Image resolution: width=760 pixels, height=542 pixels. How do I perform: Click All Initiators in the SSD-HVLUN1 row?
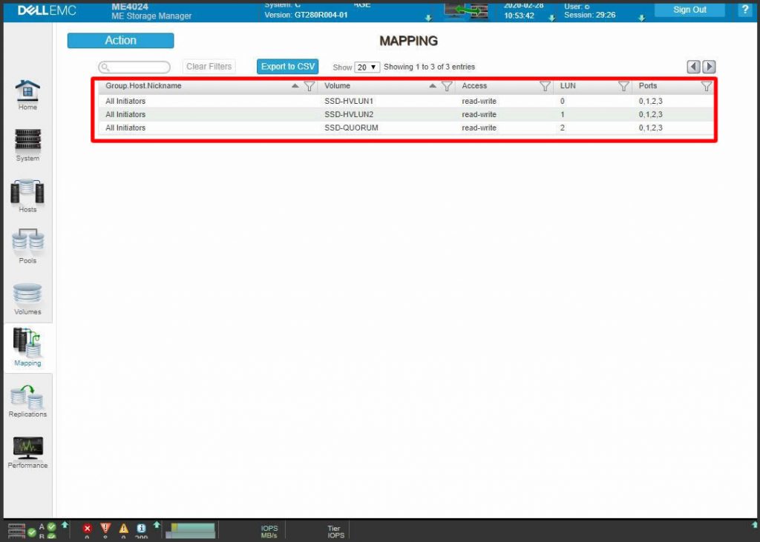pos(125,102)
